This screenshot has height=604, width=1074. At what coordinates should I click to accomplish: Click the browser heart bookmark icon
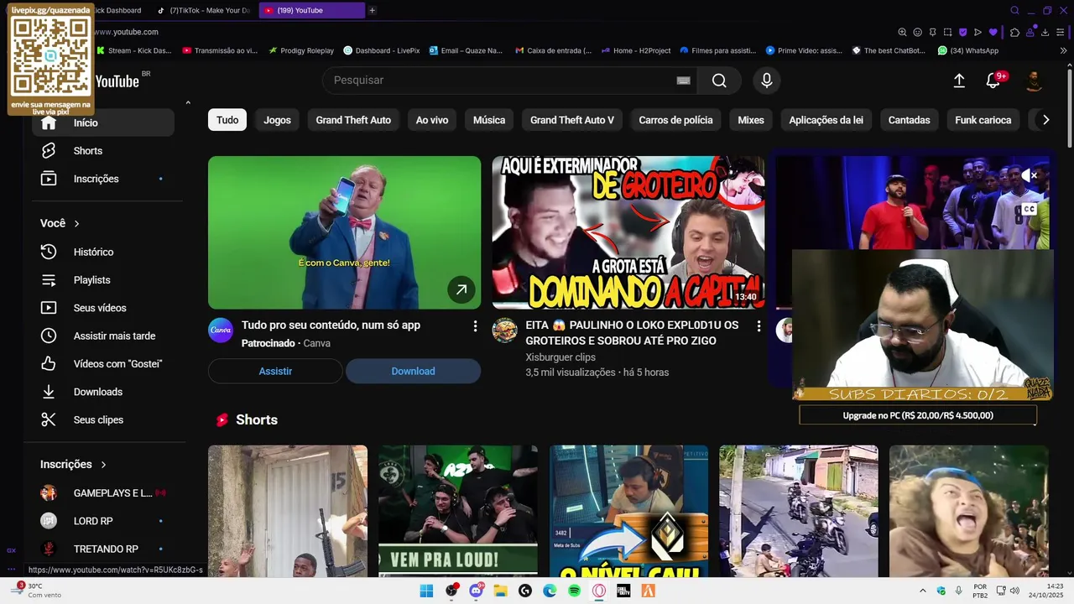(993, 32)
